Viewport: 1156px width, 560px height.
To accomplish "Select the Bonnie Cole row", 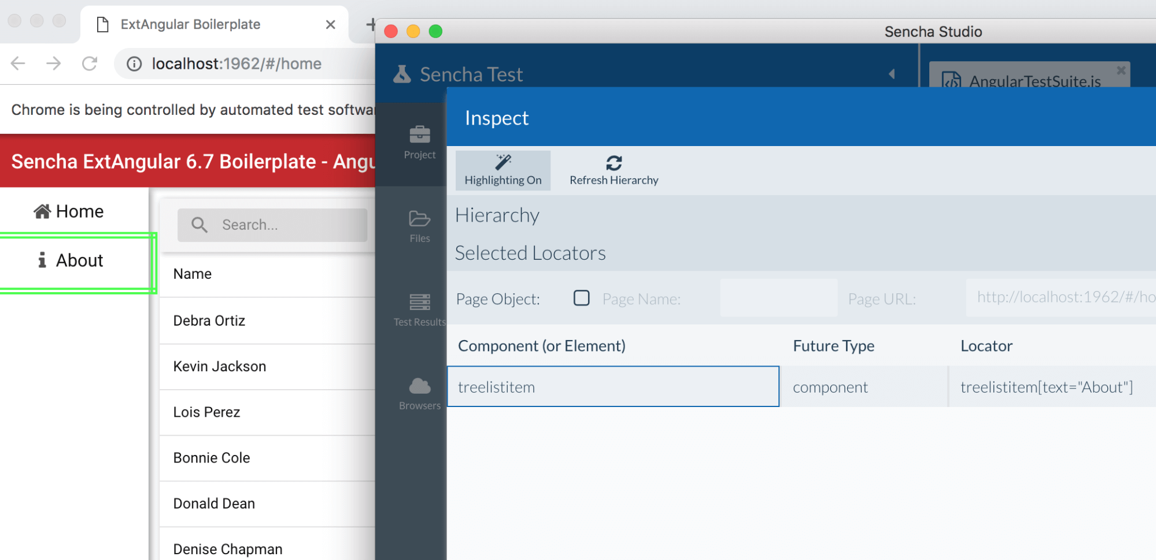I will click(x=267, y=457).
